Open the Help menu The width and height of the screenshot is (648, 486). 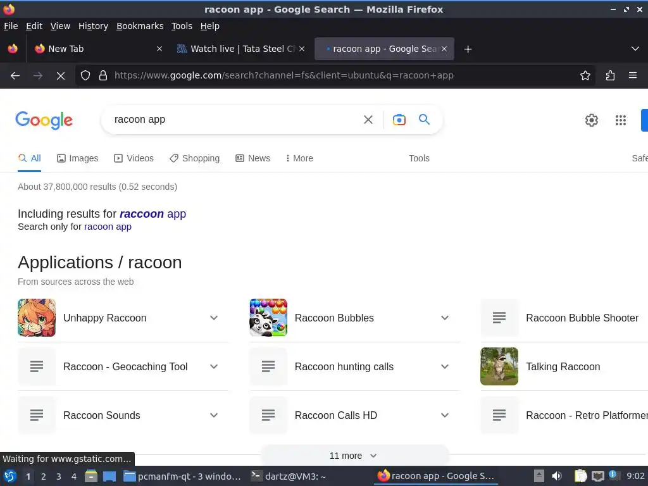click(210, 26)
